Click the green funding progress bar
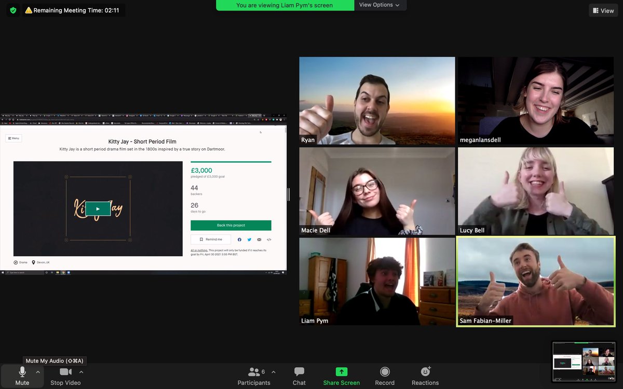 [x=231, y=162]
